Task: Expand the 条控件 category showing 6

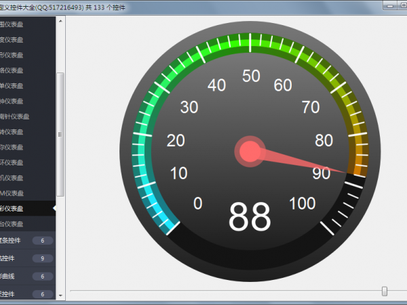Action: (x=20, y=241)
